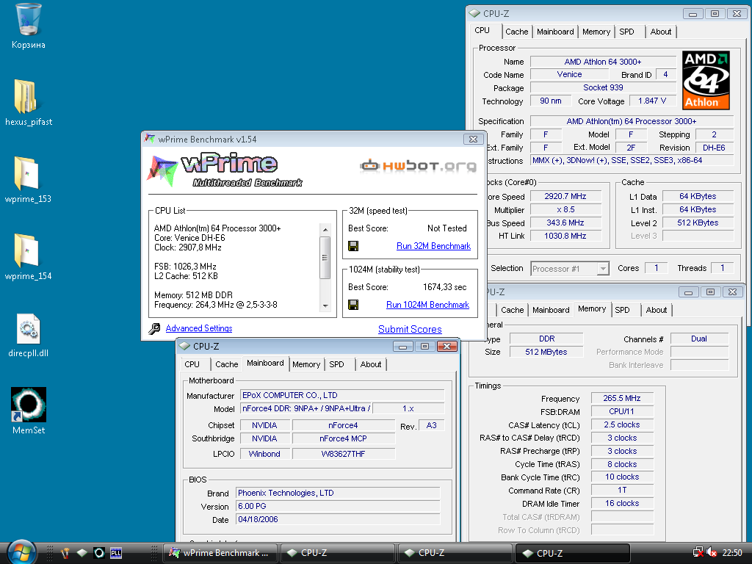The width and height of the screenshot is (752, 564).
Task: Click the top CPU-Z window title icon
Action: (x=475, y=13)
